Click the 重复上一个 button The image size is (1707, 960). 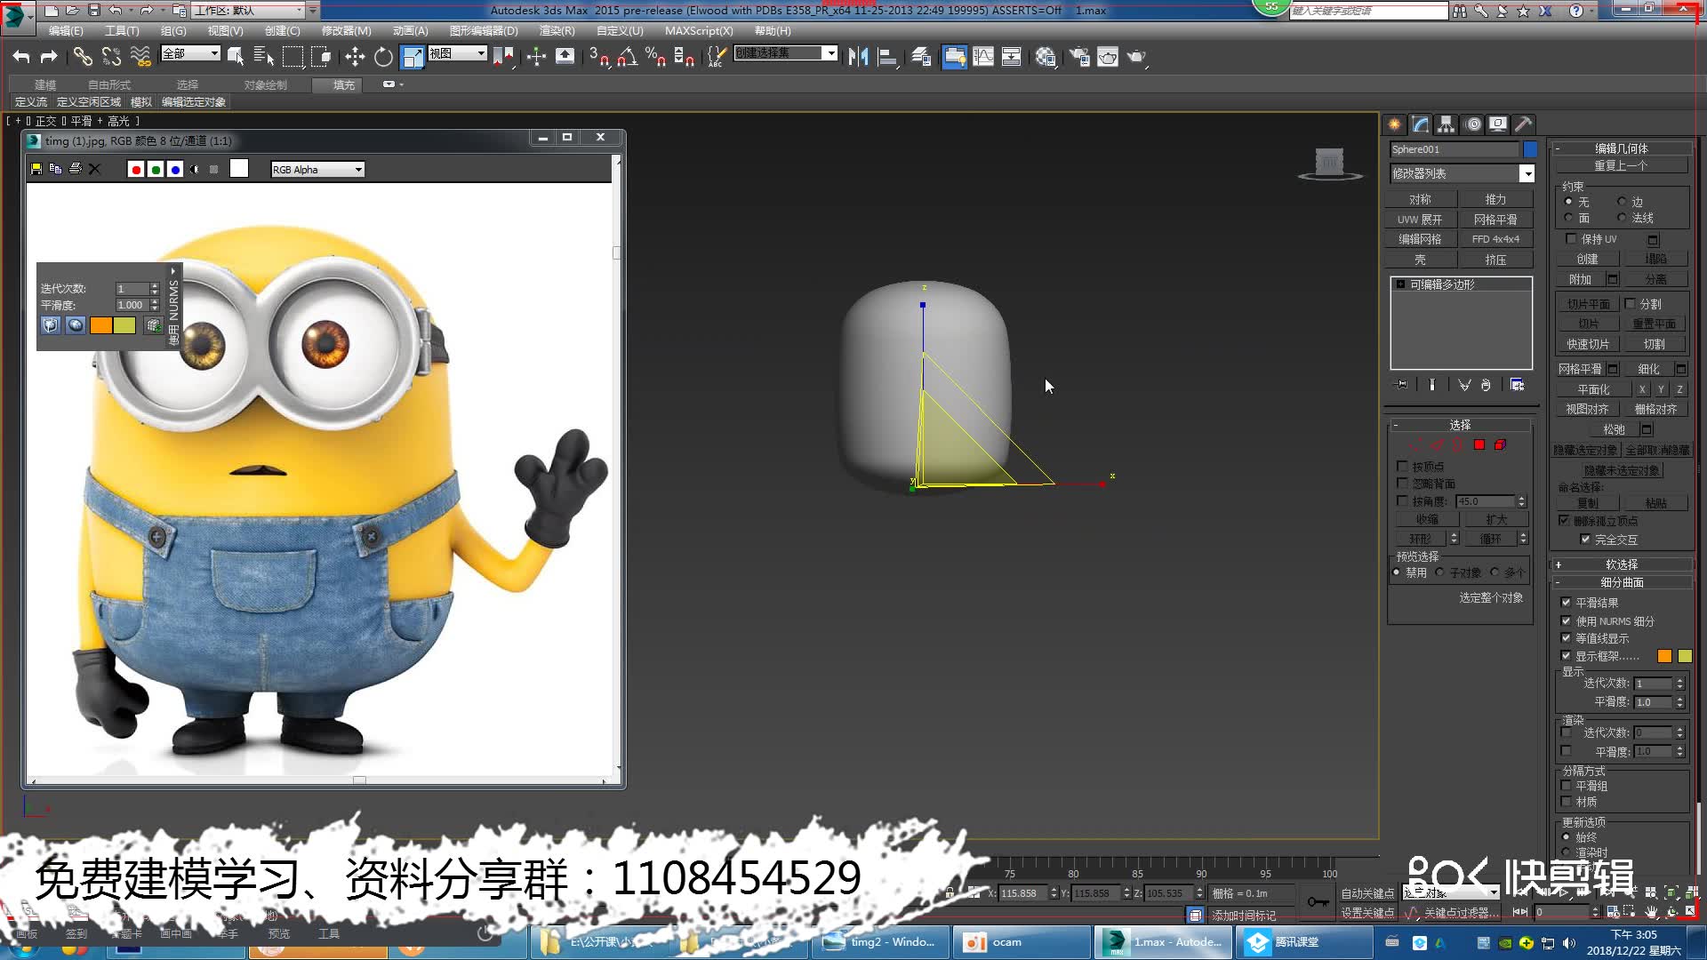tap(1621, 165)
